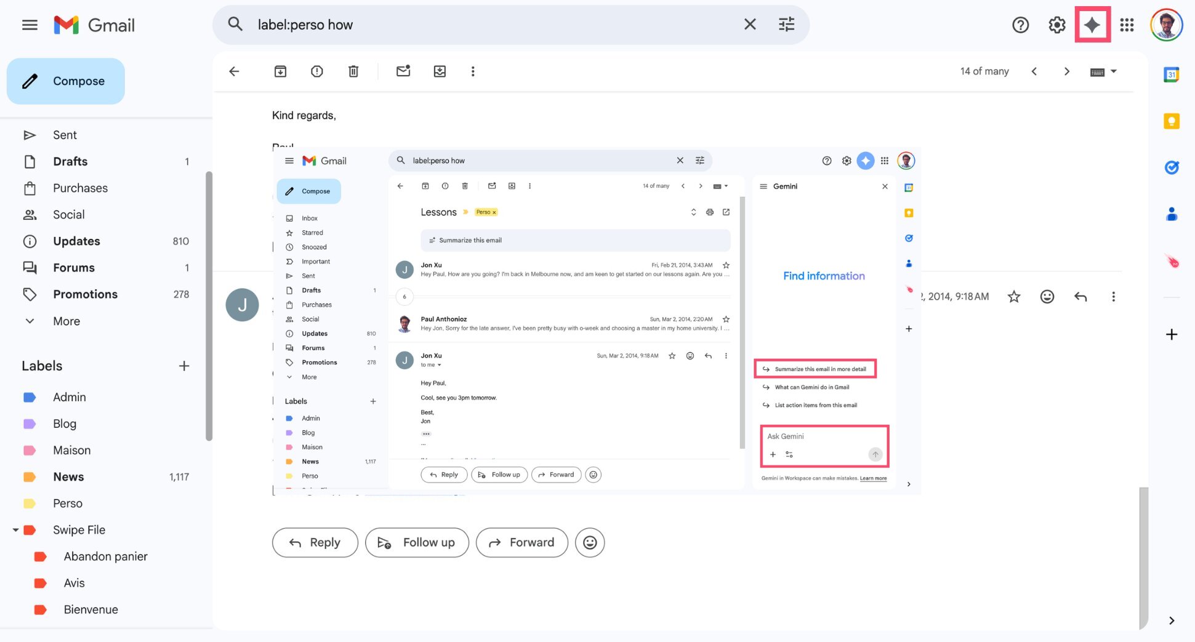This screenshot has width=1195, height=642.
Task: Click Jon's J avatar circle
Action: [242, 305]
